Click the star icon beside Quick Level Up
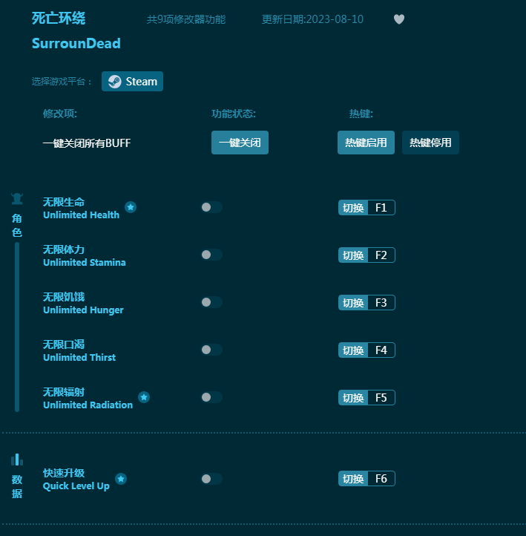The height and width of the screenshot is (536, 526). pyautogui.click(x=121, y=479)
